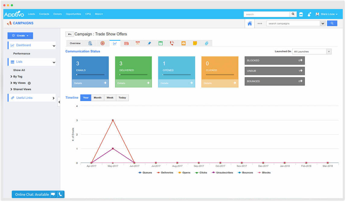Switch the timeline to Week view
The height and width of the screenshot is (202, 347).
click(110, 98)
